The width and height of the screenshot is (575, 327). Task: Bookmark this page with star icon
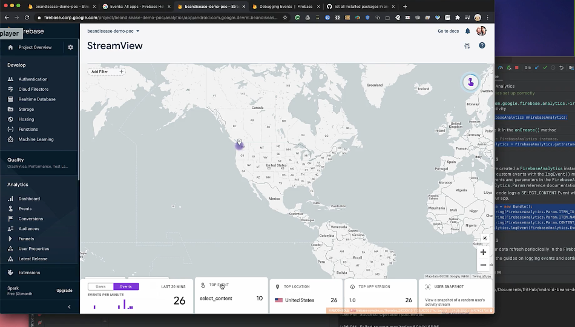[x=285, y=18]
